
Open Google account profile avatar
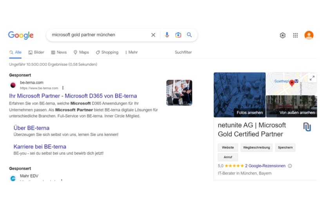pyautogui.click(x=309, y=35)
